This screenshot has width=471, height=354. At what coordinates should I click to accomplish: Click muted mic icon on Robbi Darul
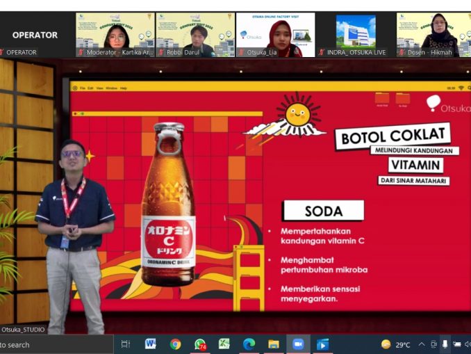coord(160,52)
